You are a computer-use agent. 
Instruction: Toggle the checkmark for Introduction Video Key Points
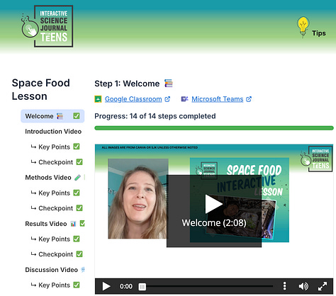[x=77, y=147]
